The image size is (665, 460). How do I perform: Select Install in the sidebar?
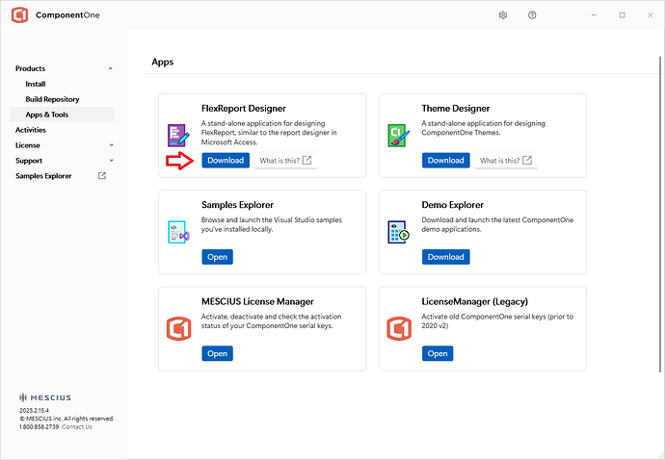pyautogui.click(x=36, y=84)
